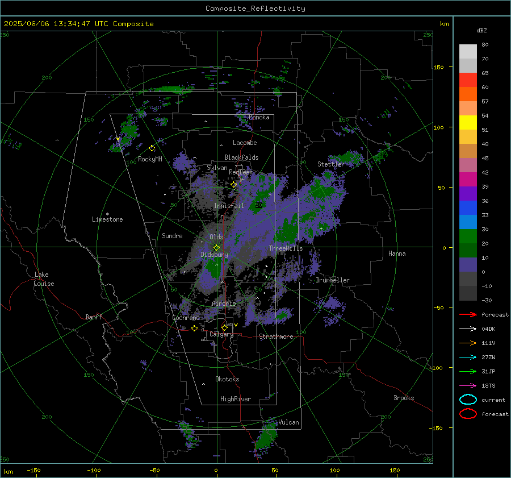The height and width of the screenshot is (478, 511).
Task: Select the Stettler label
Action: [331, 164]
